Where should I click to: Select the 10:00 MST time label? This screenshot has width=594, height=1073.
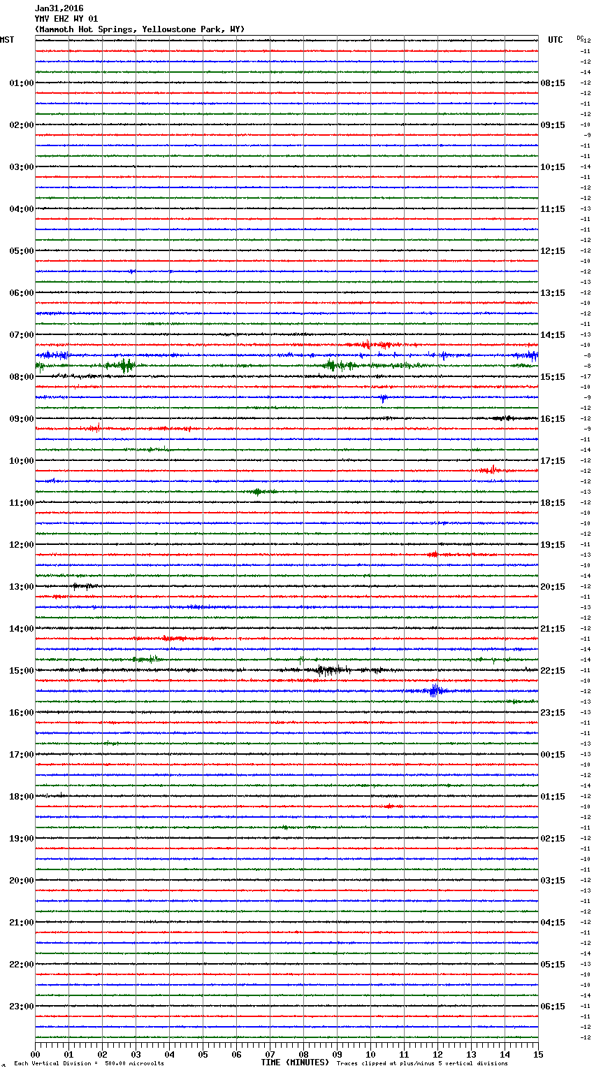[21, 461]
